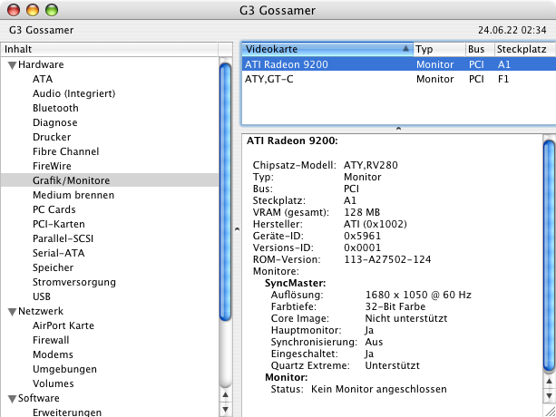Image resolution: width=556 pixels, height=417 pixels.
Task: Click Kein Monitor angeschlossen status text
Action: pos(379,389)
